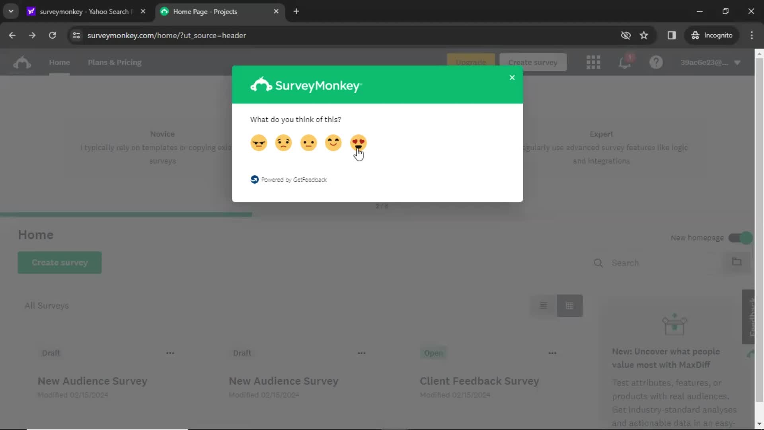764x430 pixels.
Task: Open options menu for first Draft survey
Action: pyautogui.click(x=170, y=353)
